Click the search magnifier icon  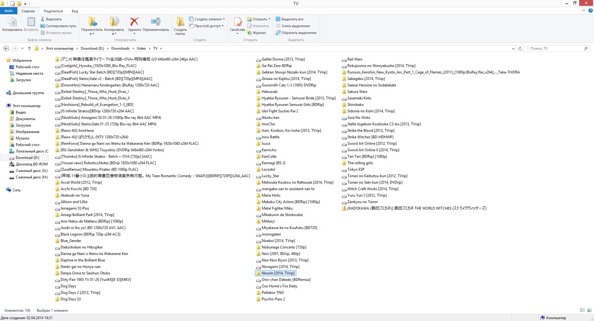[586, 48]
